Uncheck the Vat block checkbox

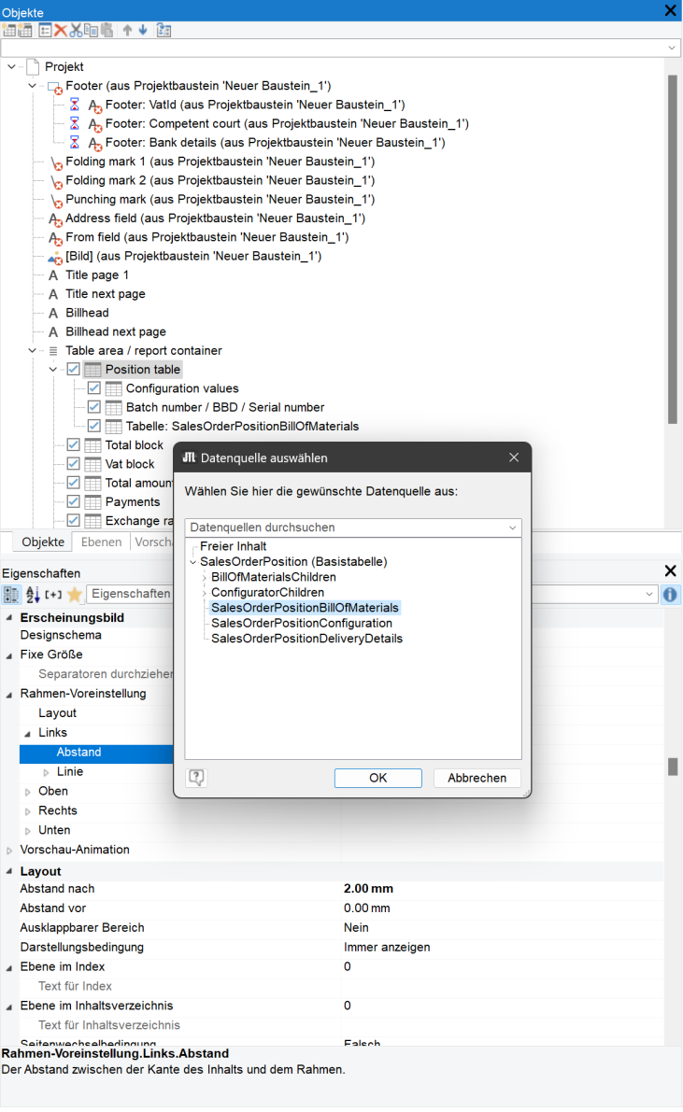(73, 465)
